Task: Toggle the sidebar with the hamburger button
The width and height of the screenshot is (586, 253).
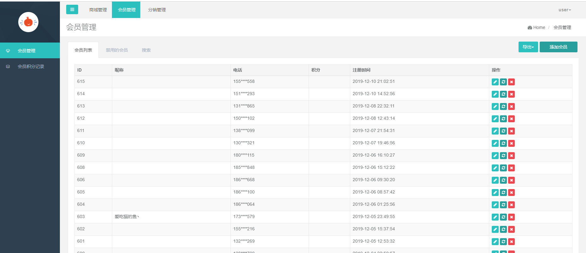Action: tap(72, 9)
